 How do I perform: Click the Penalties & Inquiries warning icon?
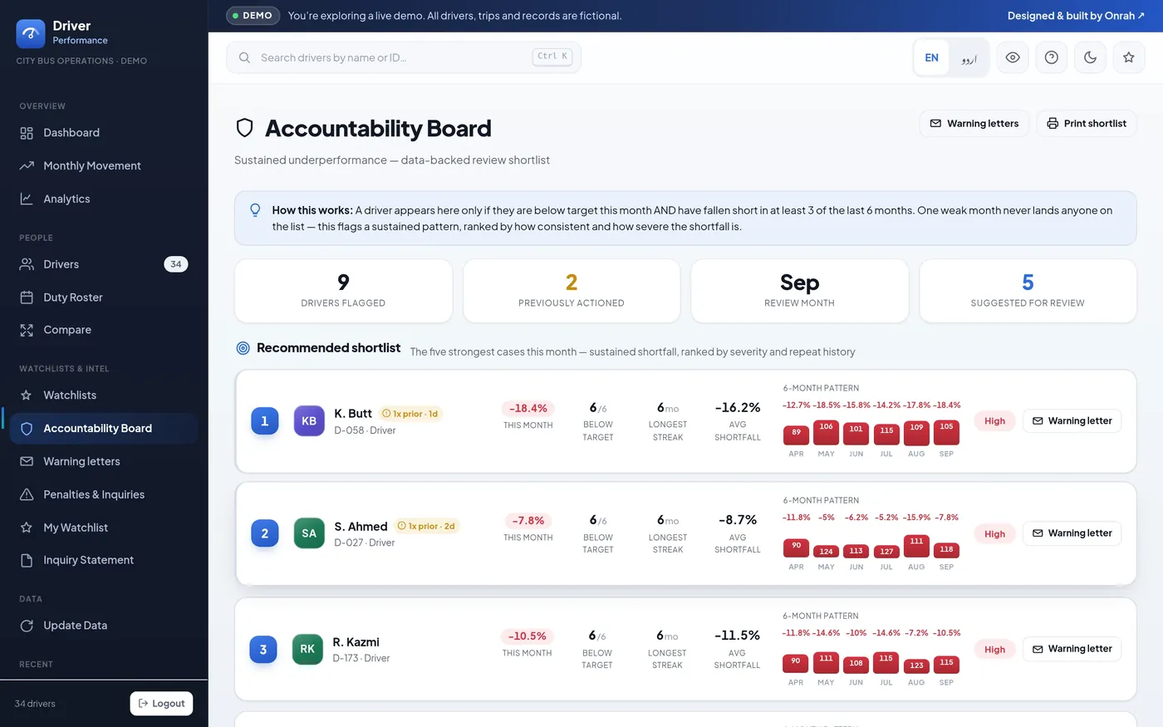(x=27, y=494)
